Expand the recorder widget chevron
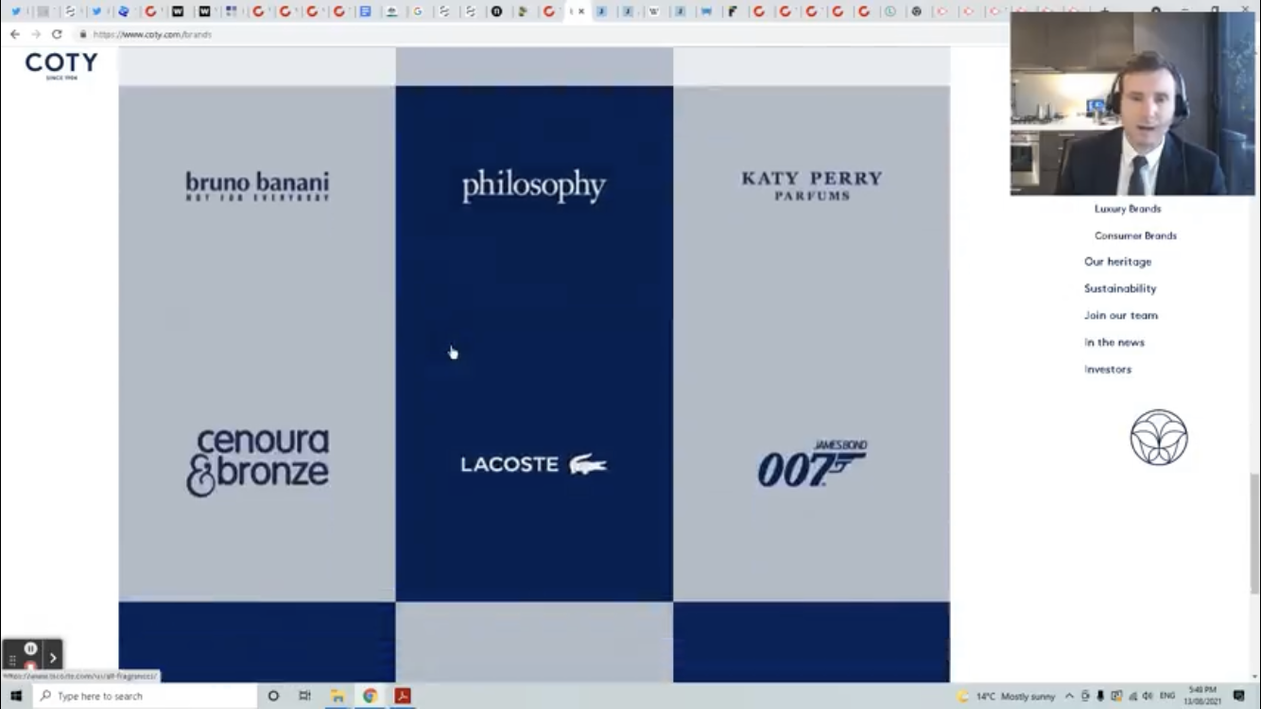 (x=53, y=658)
